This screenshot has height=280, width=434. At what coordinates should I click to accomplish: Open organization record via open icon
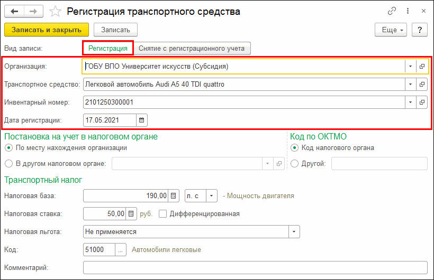(x=422, y=67)
